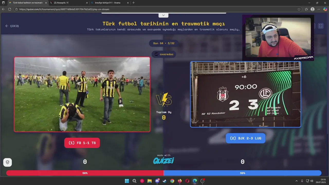Close the Anasayfa / X tab
The height and width of the screenshot is (185, 329).
87,3
